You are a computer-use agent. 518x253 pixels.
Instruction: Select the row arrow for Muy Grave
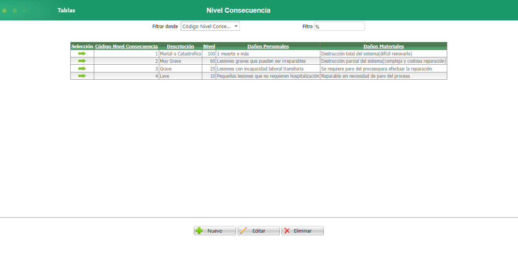[82, 61]
